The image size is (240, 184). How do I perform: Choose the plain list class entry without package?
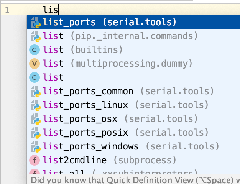pos(133,77)
